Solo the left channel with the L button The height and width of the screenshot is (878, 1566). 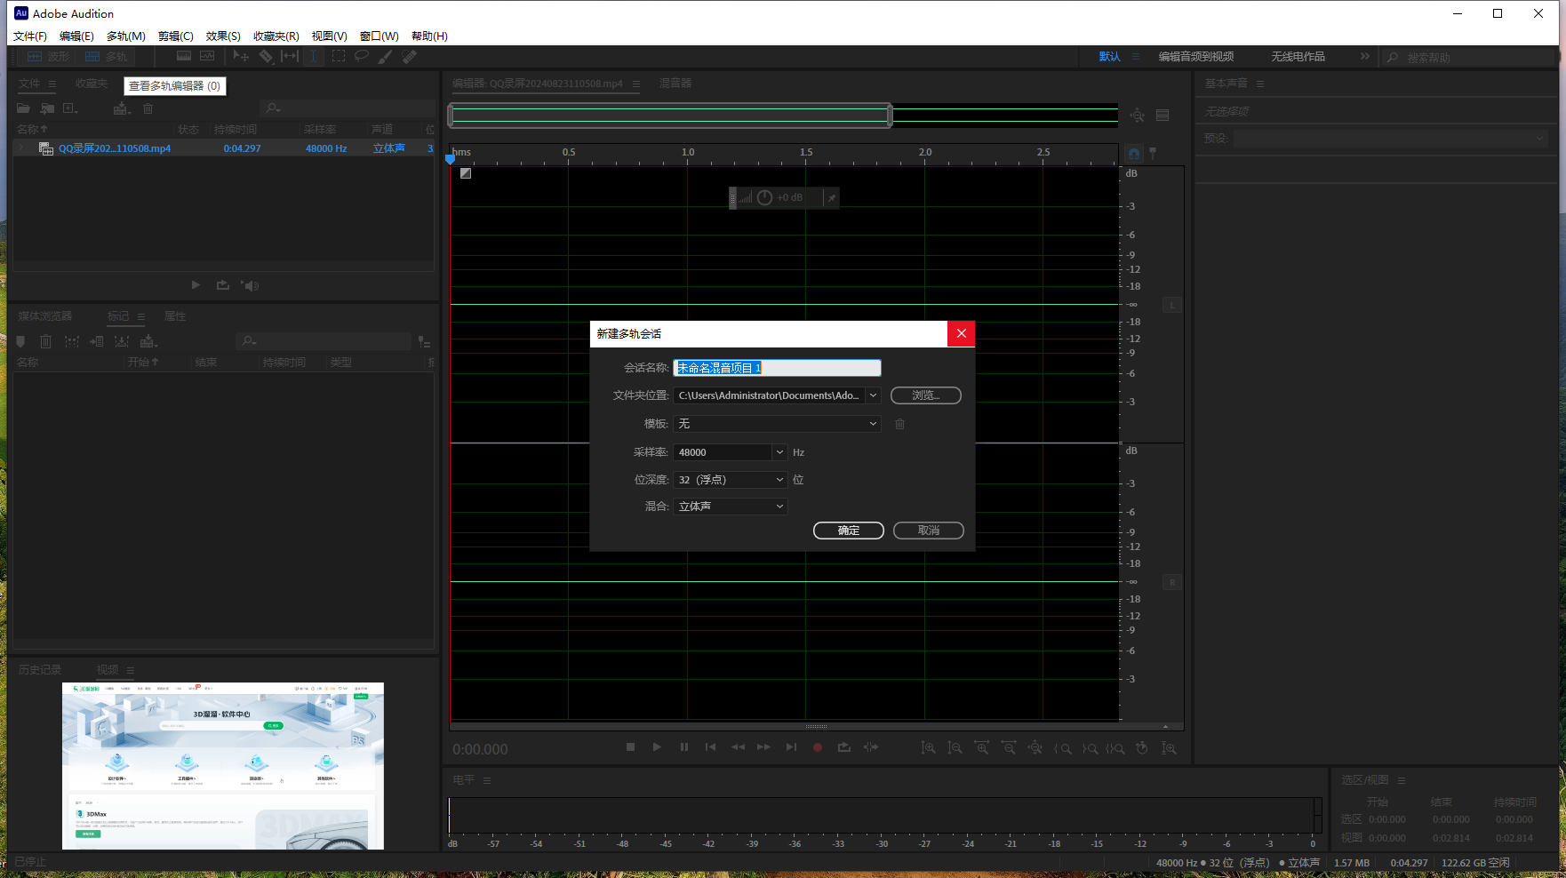[x=1172, y=305]
